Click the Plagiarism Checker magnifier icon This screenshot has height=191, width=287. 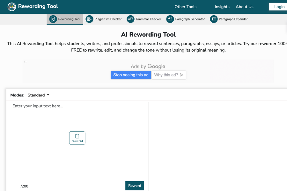90,19
